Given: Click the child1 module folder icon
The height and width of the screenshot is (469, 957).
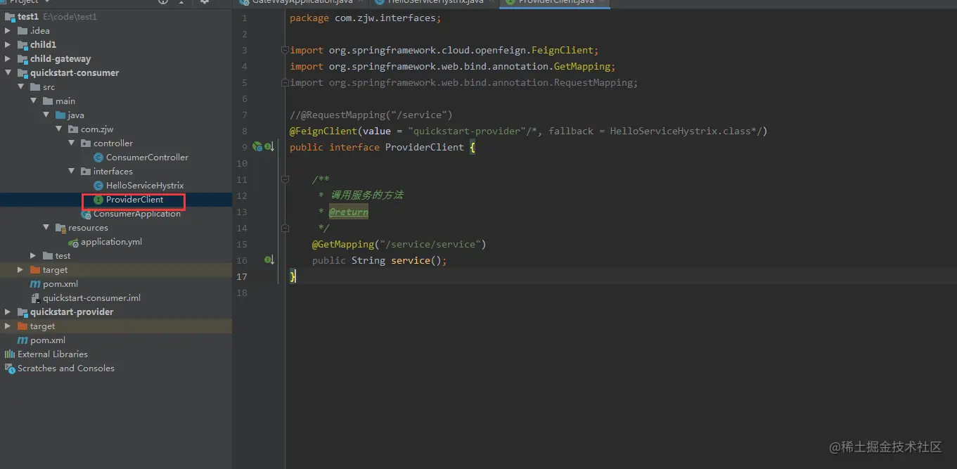Looking at the screenshot, I should 23,45.
